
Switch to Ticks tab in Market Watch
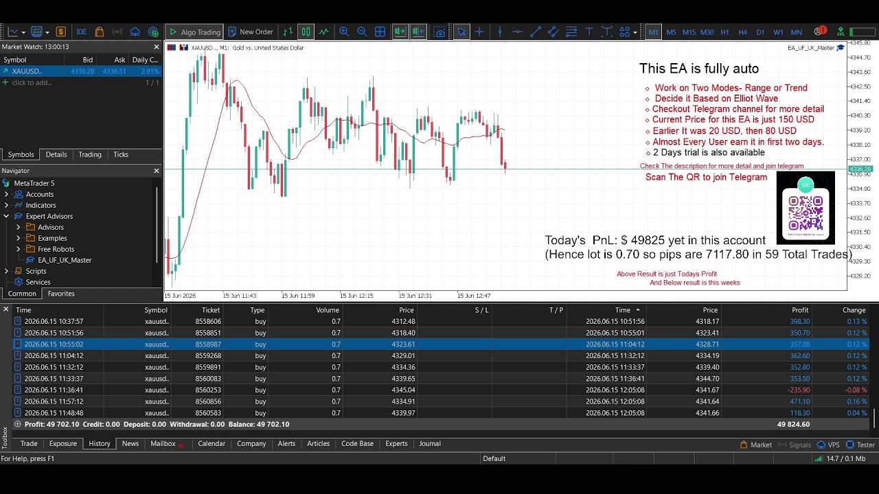click(x=121, y=154)
